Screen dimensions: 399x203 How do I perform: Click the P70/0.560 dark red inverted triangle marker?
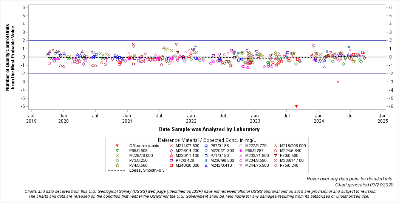pos(275,155)
